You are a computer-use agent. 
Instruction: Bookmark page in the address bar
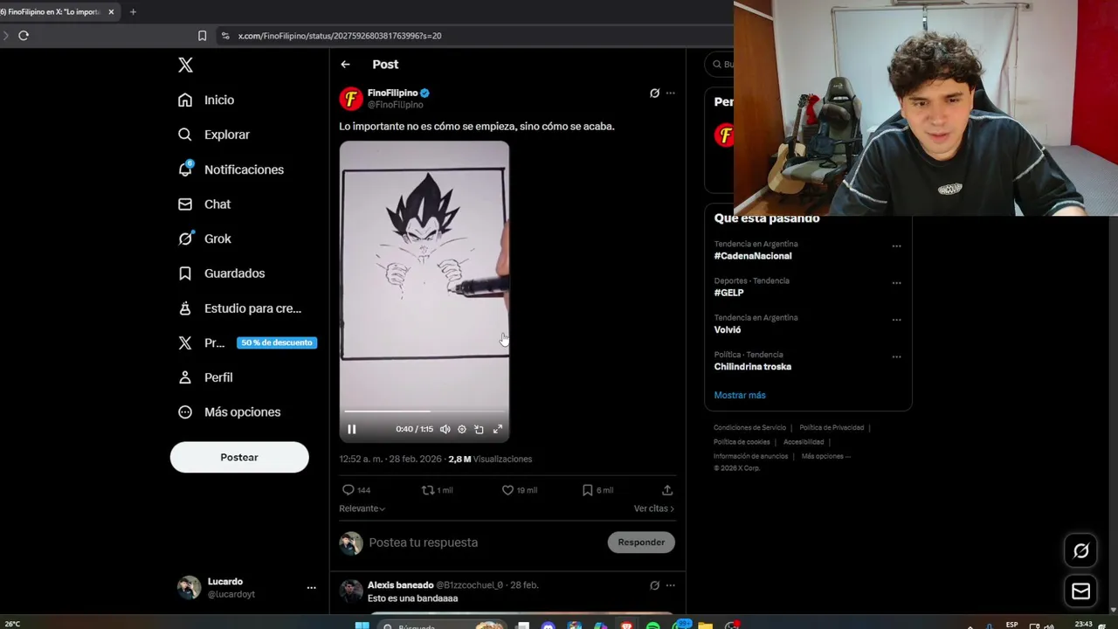pyautogui.click(x=202, y=36)
